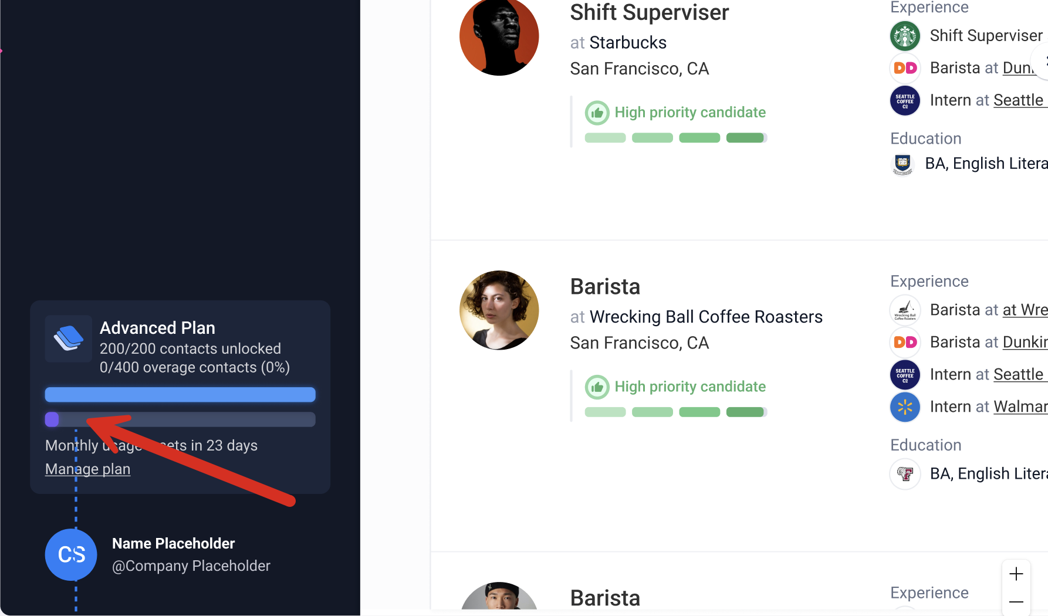The height and width of the screenshot is (616, 1048).
Task: Click the Advanced Plan stacked layers icon
Action: [69, 339]
